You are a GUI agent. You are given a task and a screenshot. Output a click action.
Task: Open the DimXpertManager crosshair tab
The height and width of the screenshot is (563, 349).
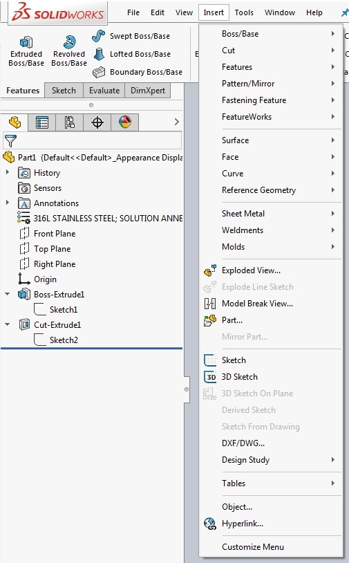tap(97, 122)
